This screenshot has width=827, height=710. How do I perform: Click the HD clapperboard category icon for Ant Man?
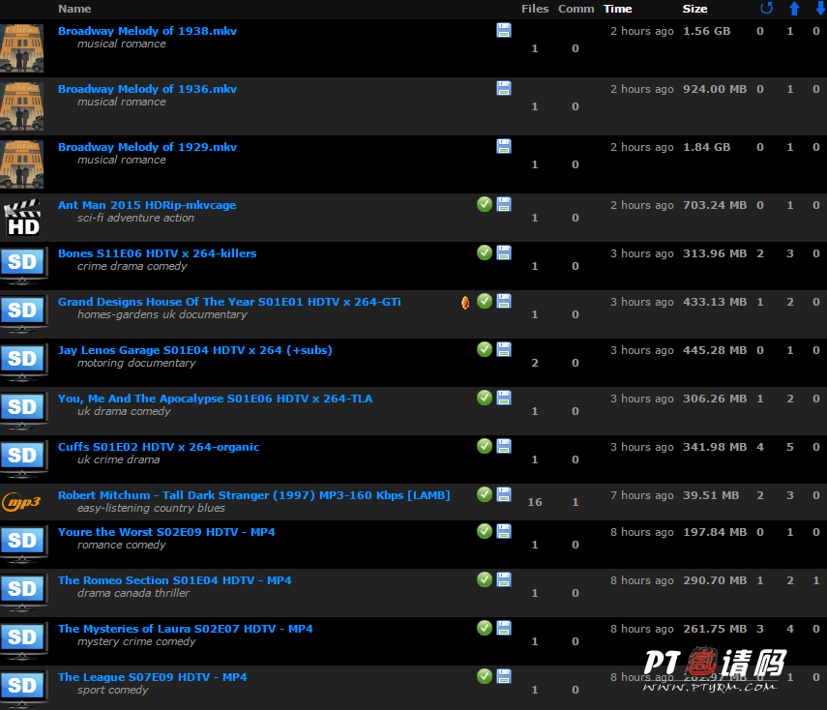(22, 218)
